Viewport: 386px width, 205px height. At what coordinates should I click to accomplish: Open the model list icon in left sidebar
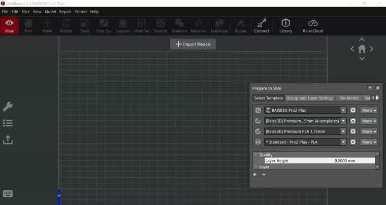click(8, 123)
